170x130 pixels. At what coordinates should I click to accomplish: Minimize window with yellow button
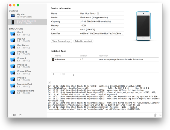[14, 5]
